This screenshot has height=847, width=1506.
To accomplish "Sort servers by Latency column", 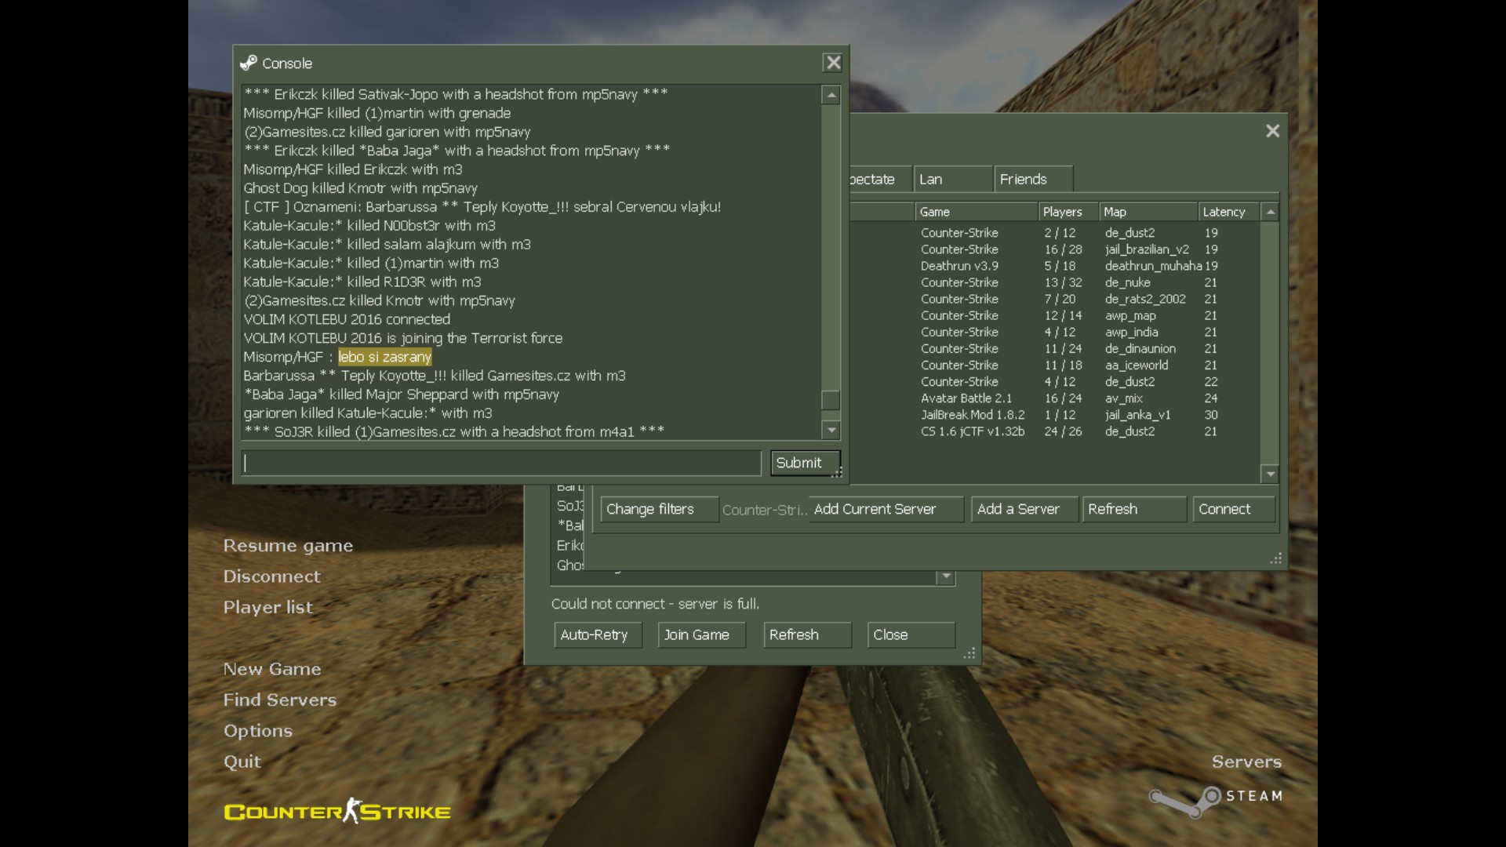I will (1228, 212).
